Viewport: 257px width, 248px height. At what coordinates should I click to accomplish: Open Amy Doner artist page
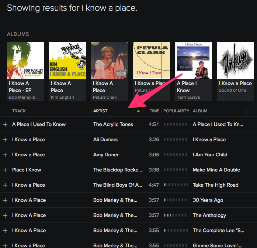click(x=106, y=155)
